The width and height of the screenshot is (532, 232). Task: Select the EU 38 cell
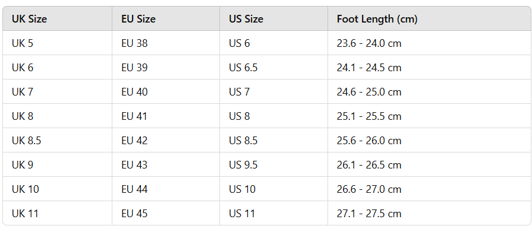166,43
